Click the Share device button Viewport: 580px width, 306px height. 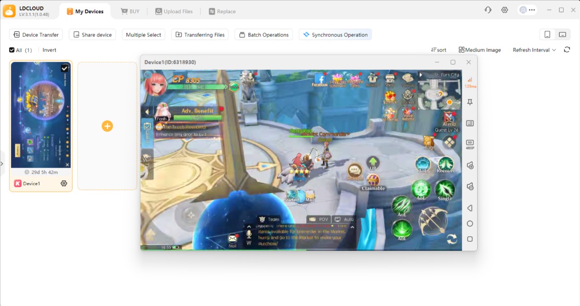(92, 35)
